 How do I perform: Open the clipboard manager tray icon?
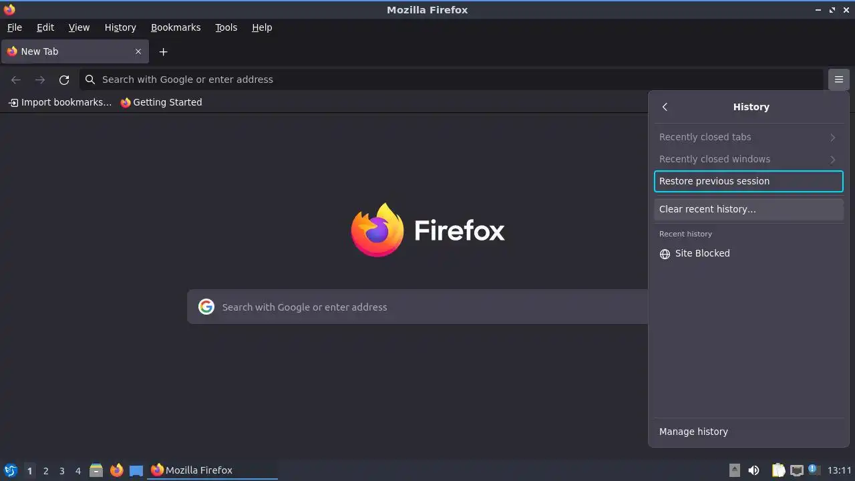(x=778, y=470)
